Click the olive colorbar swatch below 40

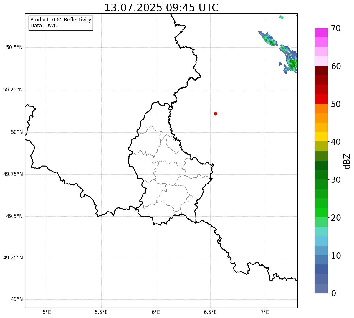(321, 146)
